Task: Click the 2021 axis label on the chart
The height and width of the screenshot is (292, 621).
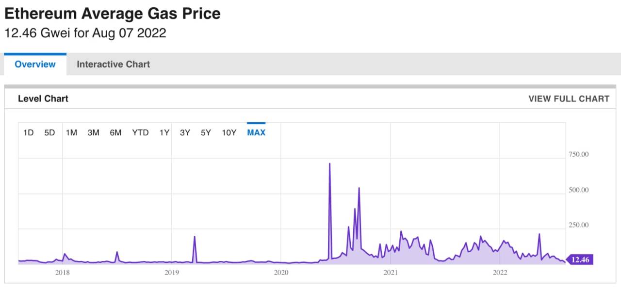Action: [391, 272]
